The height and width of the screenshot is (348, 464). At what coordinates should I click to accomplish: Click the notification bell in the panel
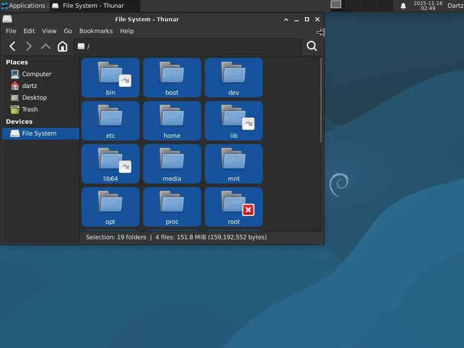click(403, 6)
